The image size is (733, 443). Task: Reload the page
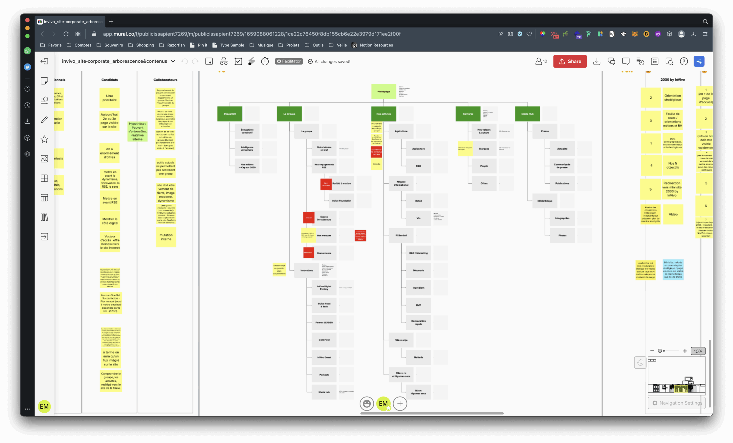(66, 34)
